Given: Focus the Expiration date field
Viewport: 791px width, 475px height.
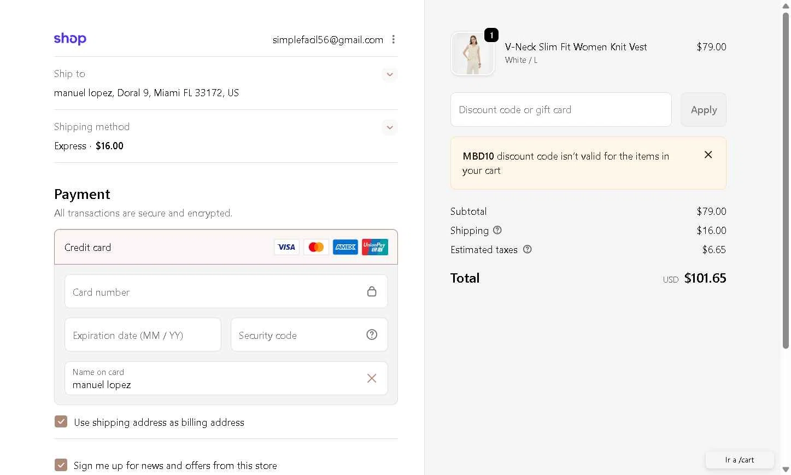Looking at the screenshot, I should pyautogui.click(x=143, y=335).
